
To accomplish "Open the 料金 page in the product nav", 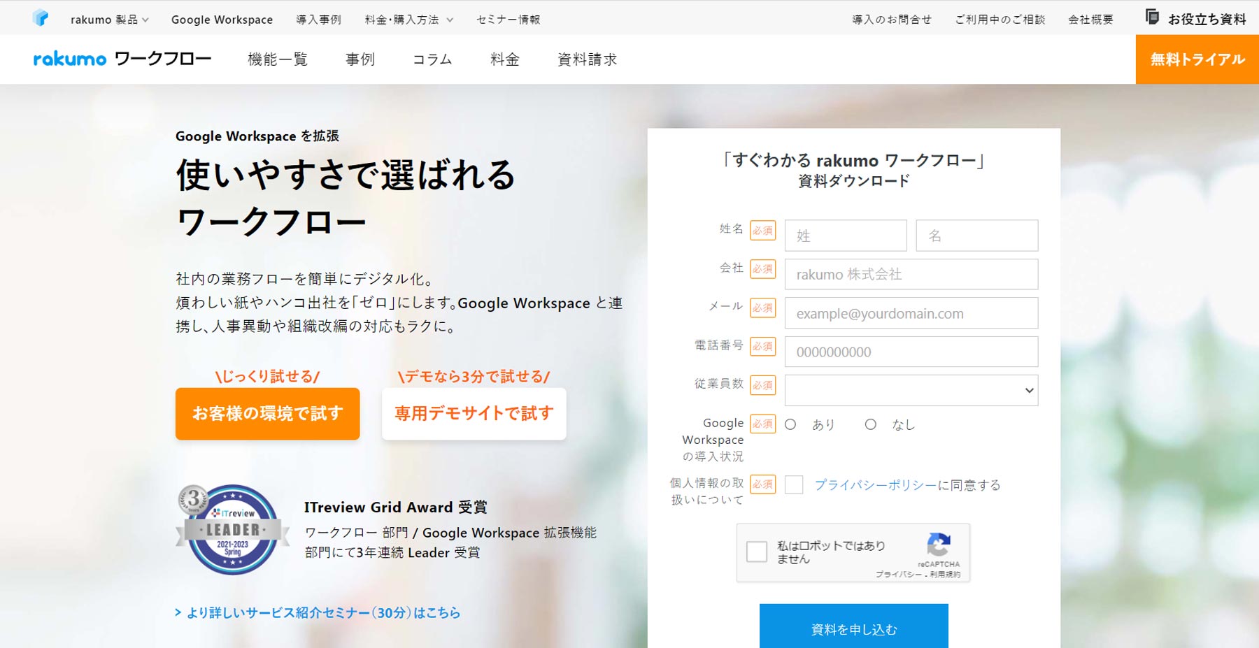I will click(505, 59).
